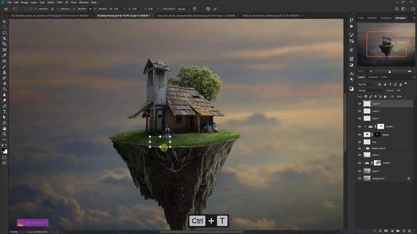The image size is (417, 234).
Task: Switch to the Channels tab
Action: [373, 77]
